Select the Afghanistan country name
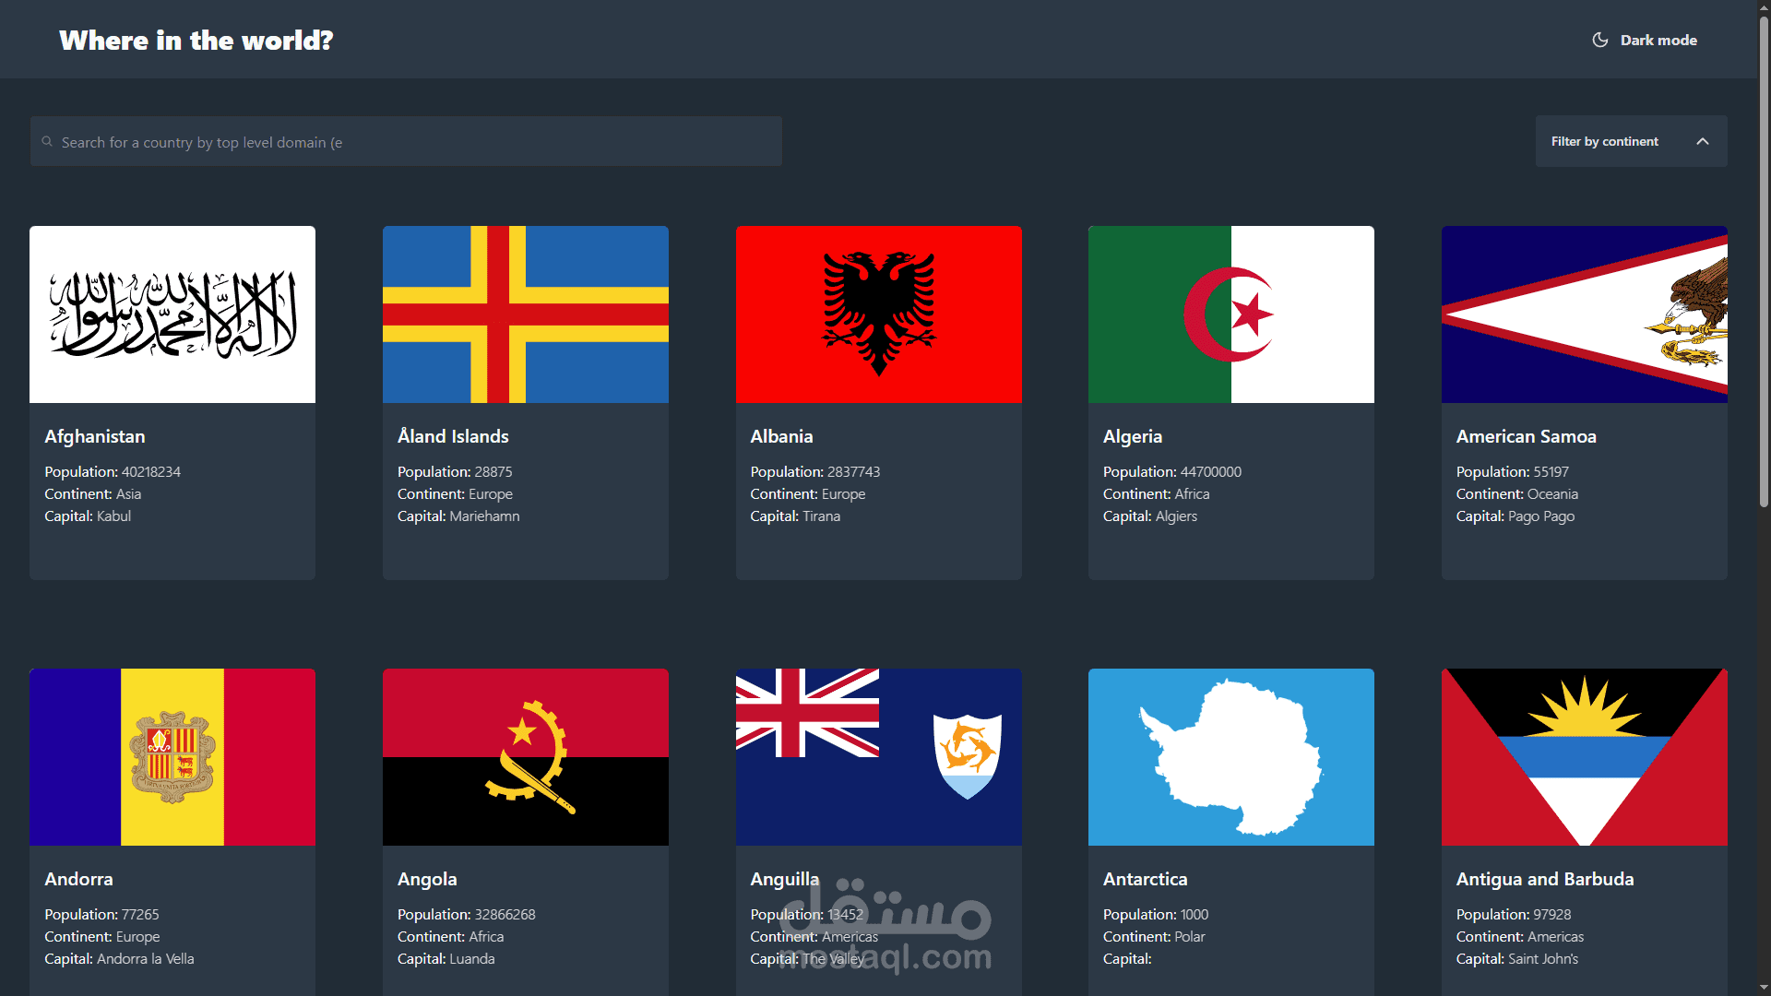1771x996 pixels. 95,436
